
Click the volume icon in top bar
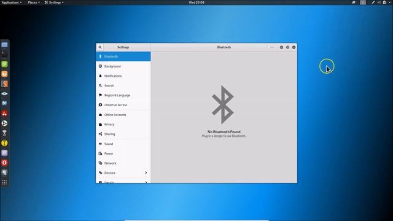coord(379,2)
